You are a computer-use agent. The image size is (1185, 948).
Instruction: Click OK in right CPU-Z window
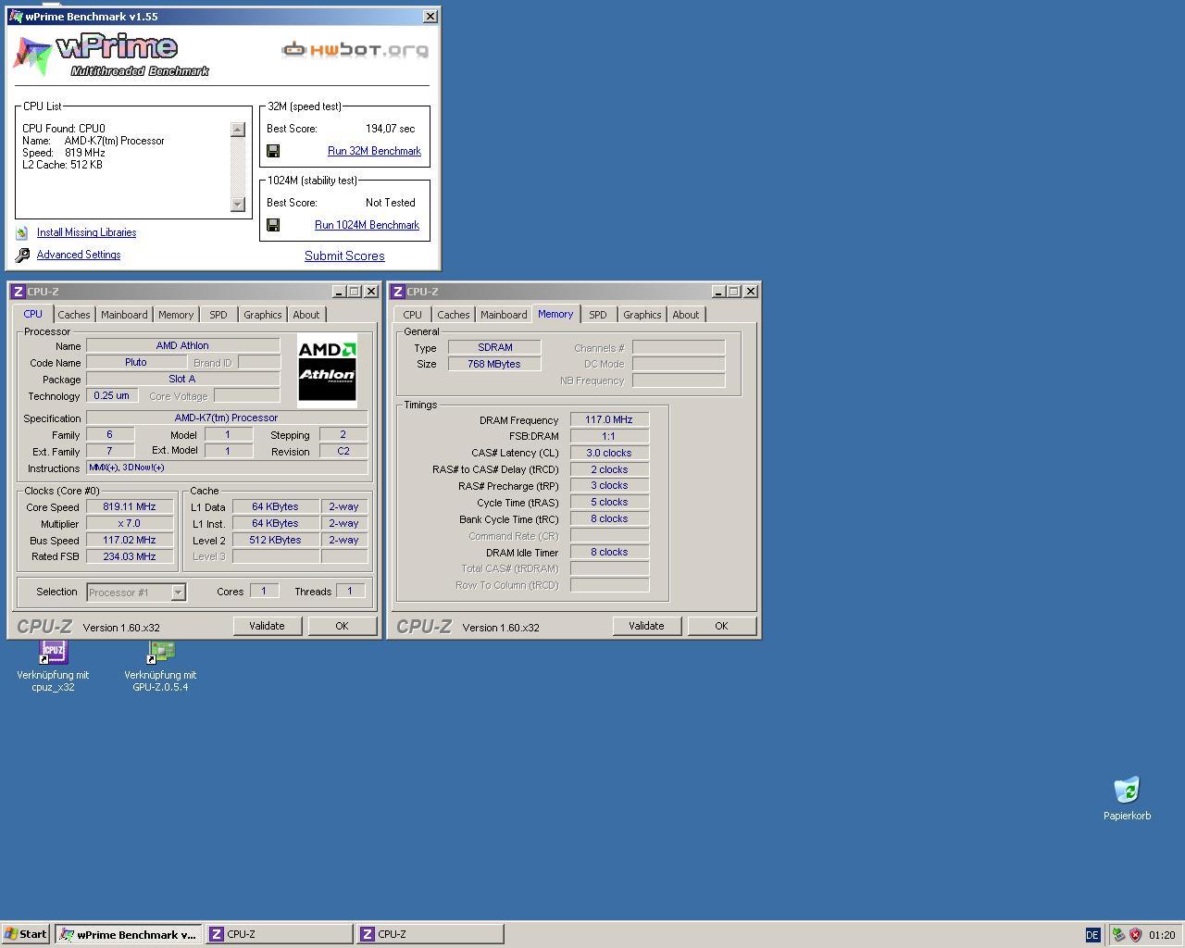721,626
